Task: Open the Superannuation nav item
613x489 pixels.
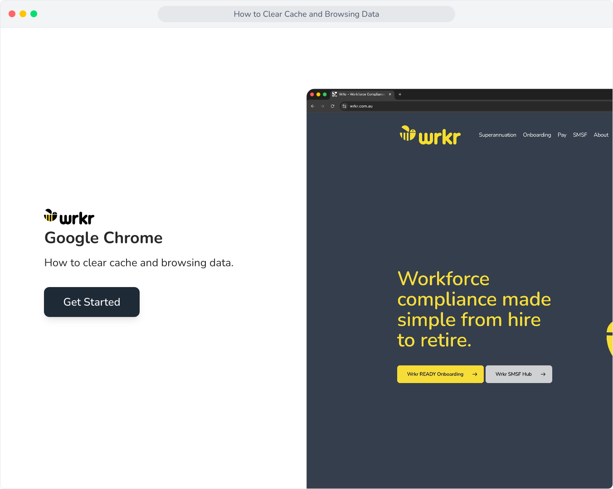Action: (x=497, y=135)
